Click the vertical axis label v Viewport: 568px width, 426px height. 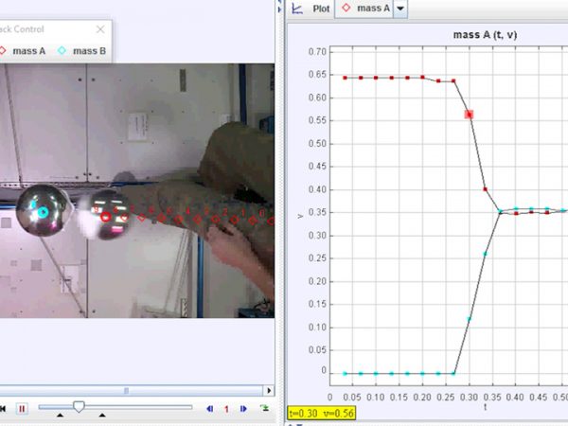(x=300, y=216)
